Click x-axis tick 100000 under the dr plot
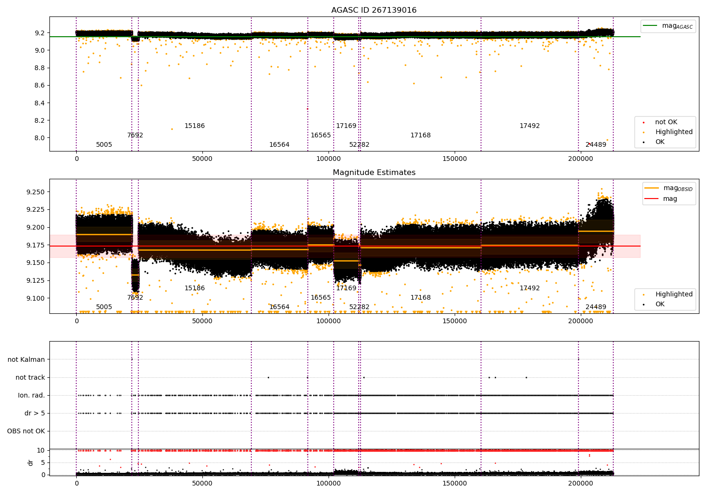 [x=329, y=484]
